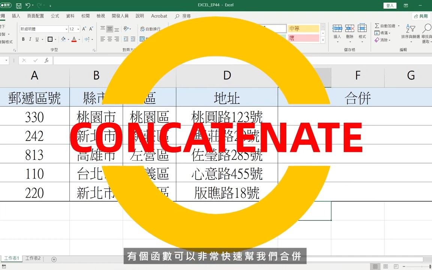This screenshot has width=432, height=270.
Task: Switch to the 公式 ribbon tab
Action: pos(55,16)
